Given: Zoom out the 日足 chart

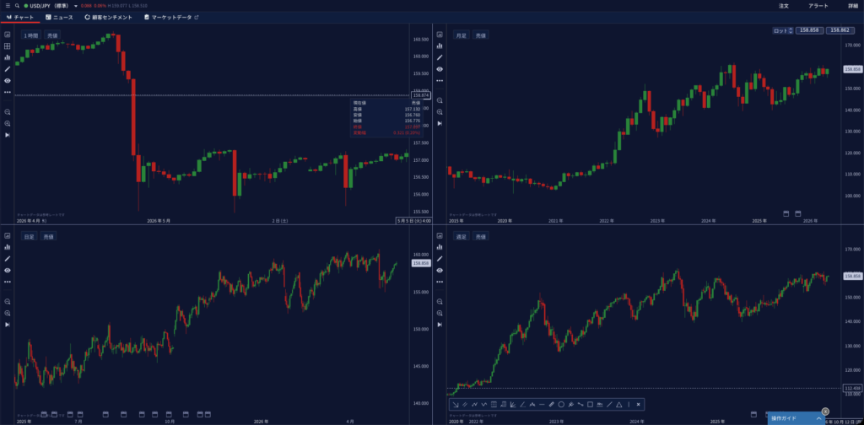Looking at the screenshot, I should [7, 302].
